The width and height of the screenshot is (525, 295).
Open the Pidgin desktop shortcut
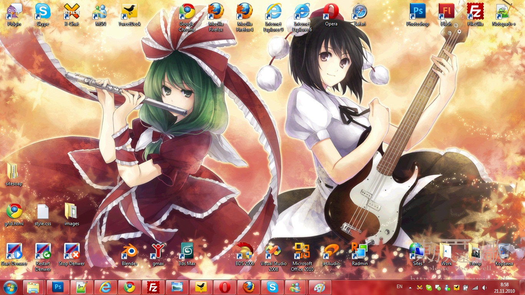14,15
